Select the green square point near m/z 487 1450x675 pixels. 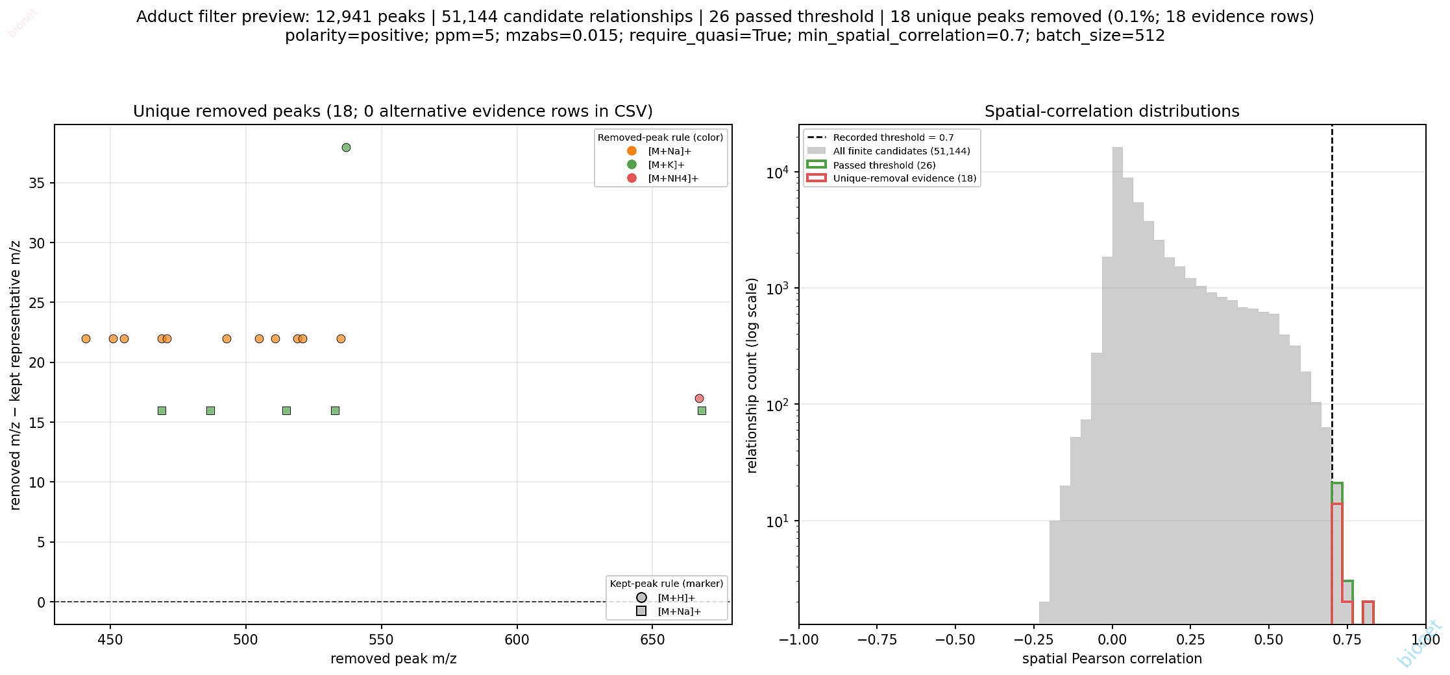(210, 410)
